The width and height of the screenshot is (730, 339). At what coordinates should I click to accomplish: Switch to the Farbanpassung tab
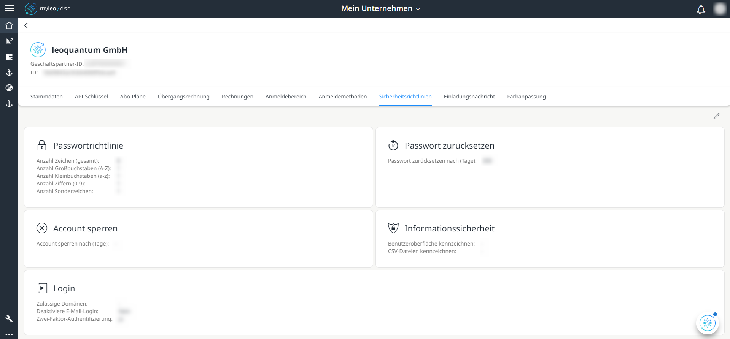pos(526,97)
